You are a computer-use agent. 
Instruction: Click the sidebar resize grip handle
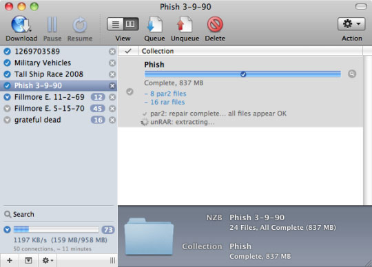tap(113, 261)
